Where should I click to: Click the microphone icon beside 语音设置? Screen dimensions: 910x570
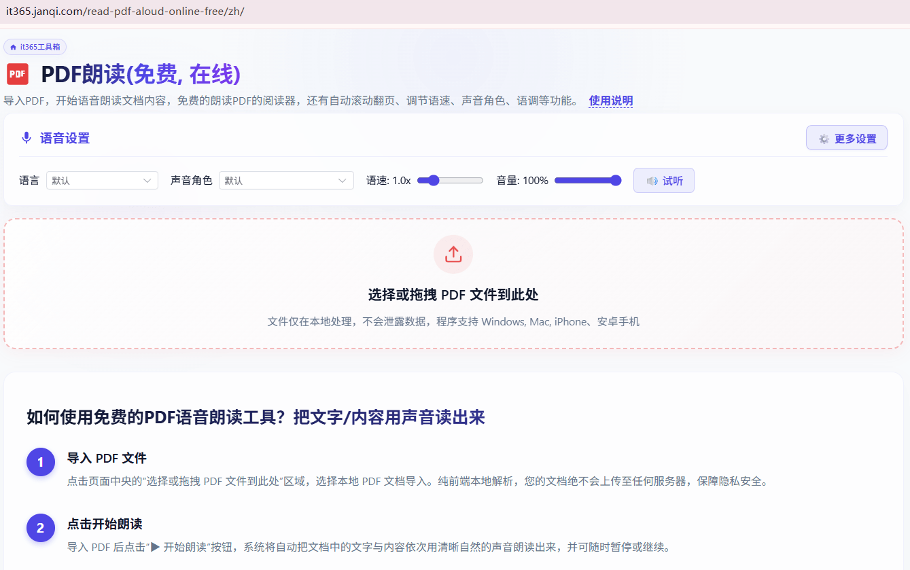pos(27,138)
